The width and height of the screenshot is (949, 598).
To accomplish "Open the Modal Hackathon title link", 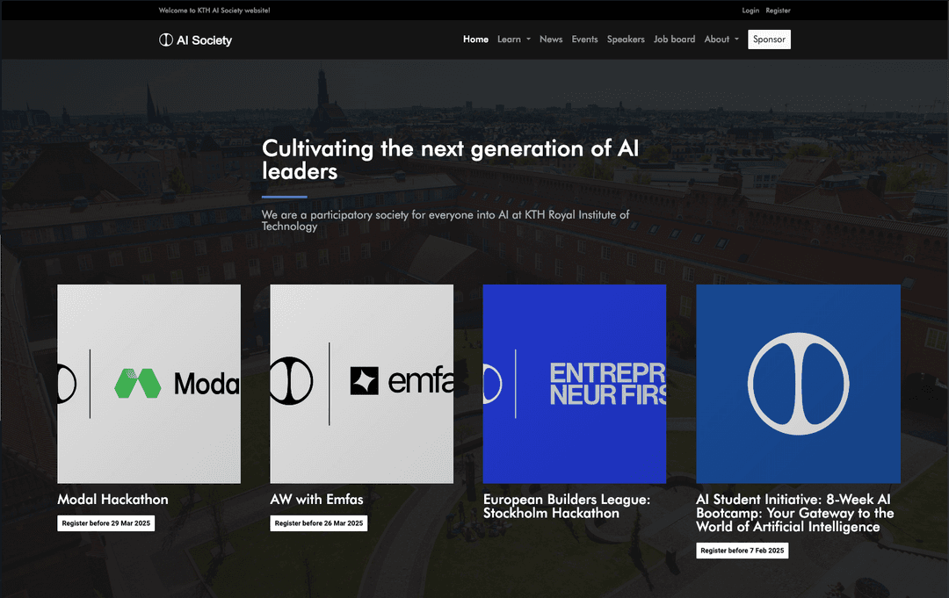I will click(112, 500).
